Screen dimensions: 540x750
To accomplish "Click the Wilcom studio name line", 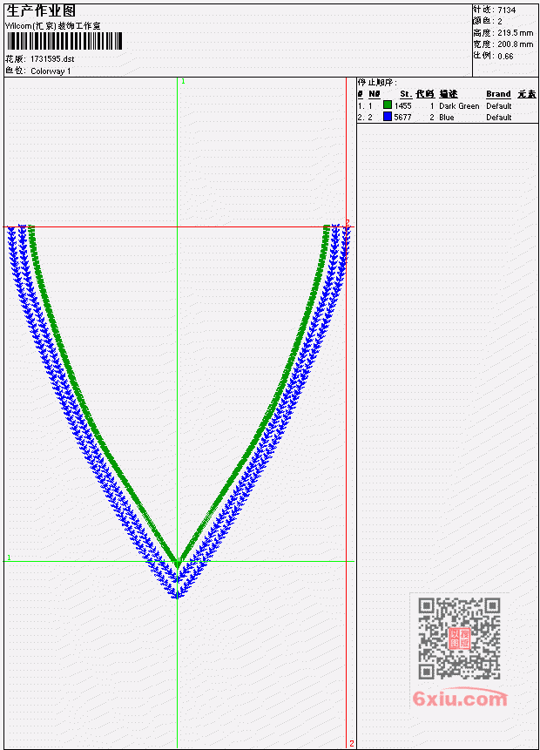I will [52, 26].
